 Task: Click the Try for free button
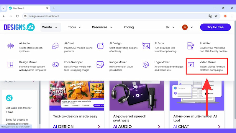[x=215, y=27]
